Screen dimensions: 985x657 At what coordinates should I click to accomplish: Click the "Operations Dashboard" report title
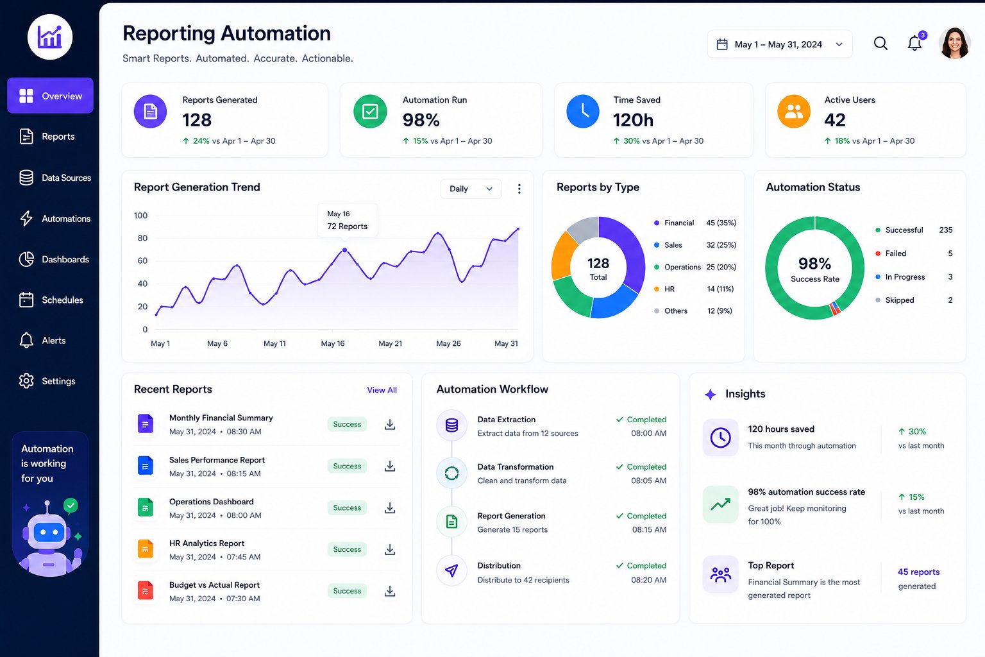click(x=211, y=502)
